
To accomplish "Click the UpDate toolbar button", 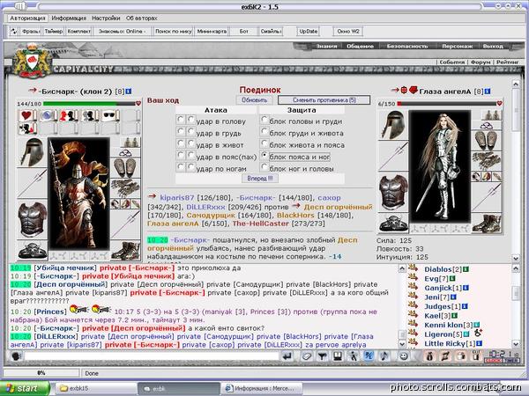I will [x=308, y=32].
